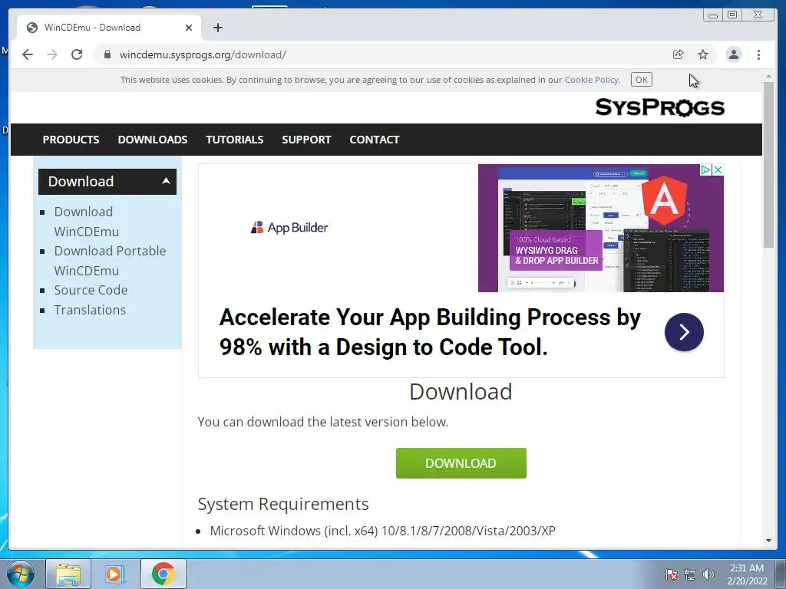786x589 pixels.
Task: Click the browser forward arrow
Action: click(x=52, y=54)
